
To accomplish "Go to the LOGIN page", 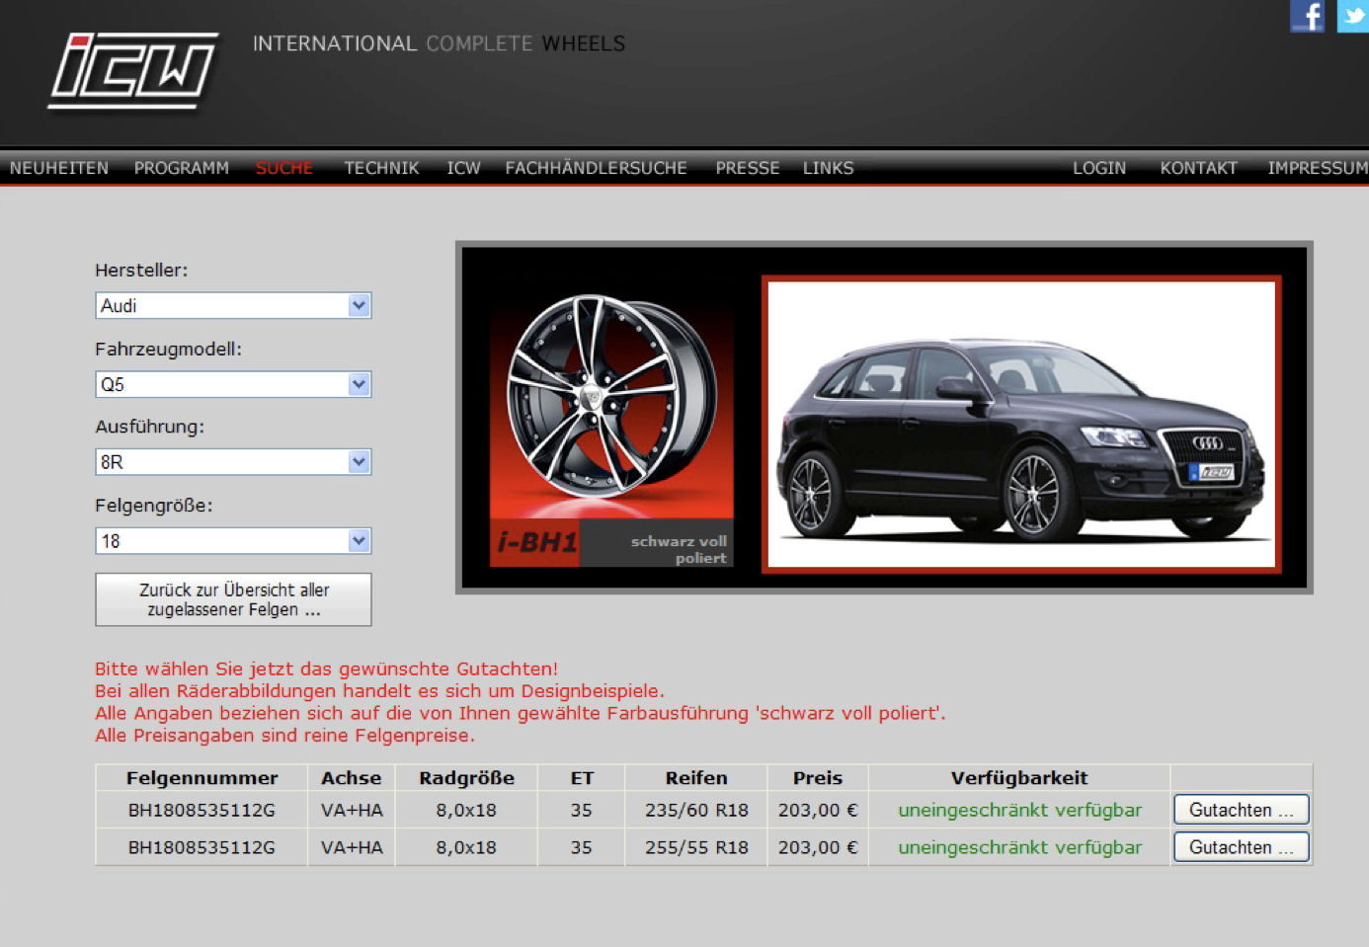I will (x=1099, y=168).
